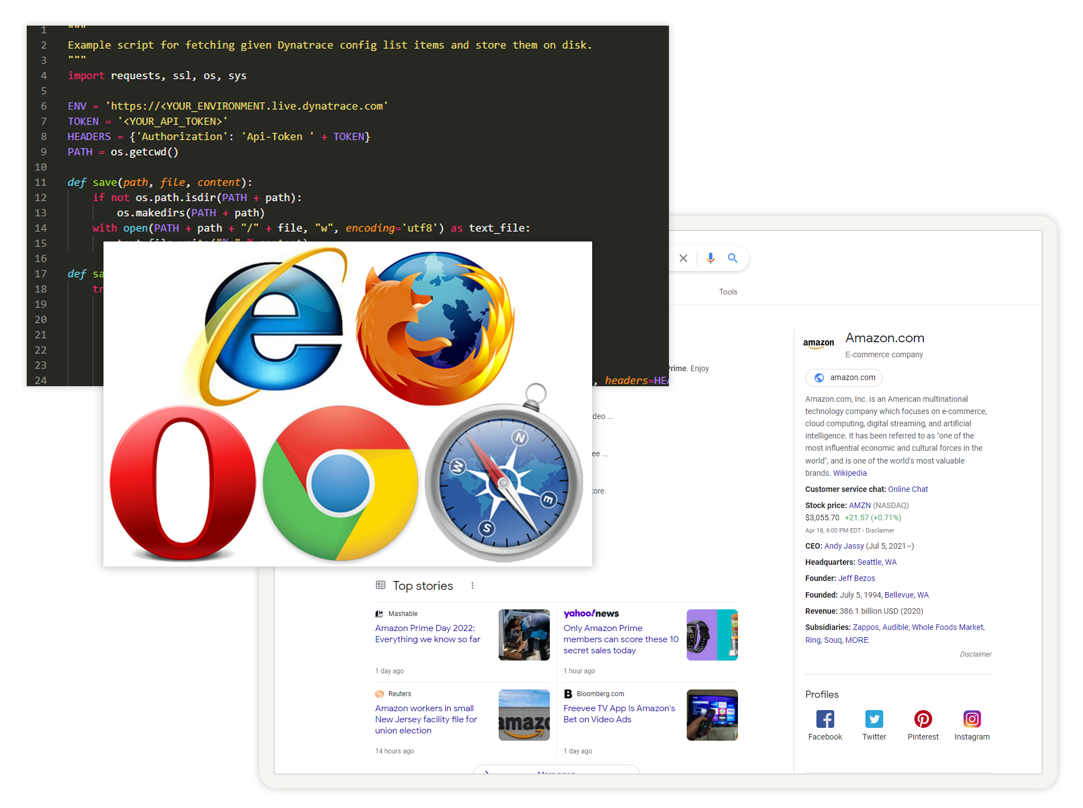Click the Reuters source icon
The width and height of the screenshot is (1083, 808).
point(380,694)
